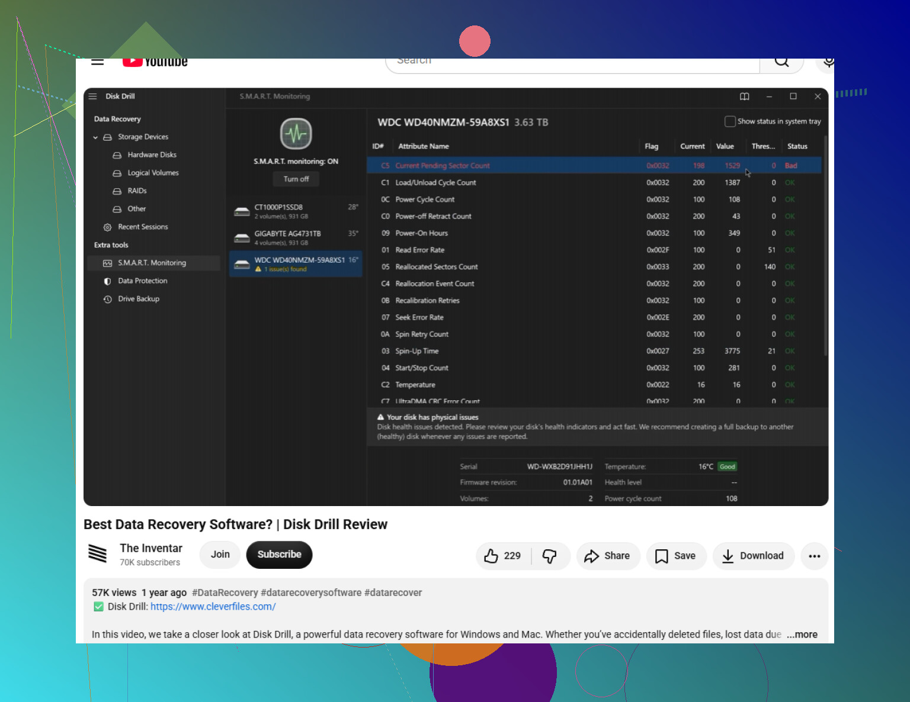This screenshot has width=910, height=702.
Task: Click the S.M.A.R.T. heartbeat monitor icon
Action: pyautogui.click(x=296, y=134)
